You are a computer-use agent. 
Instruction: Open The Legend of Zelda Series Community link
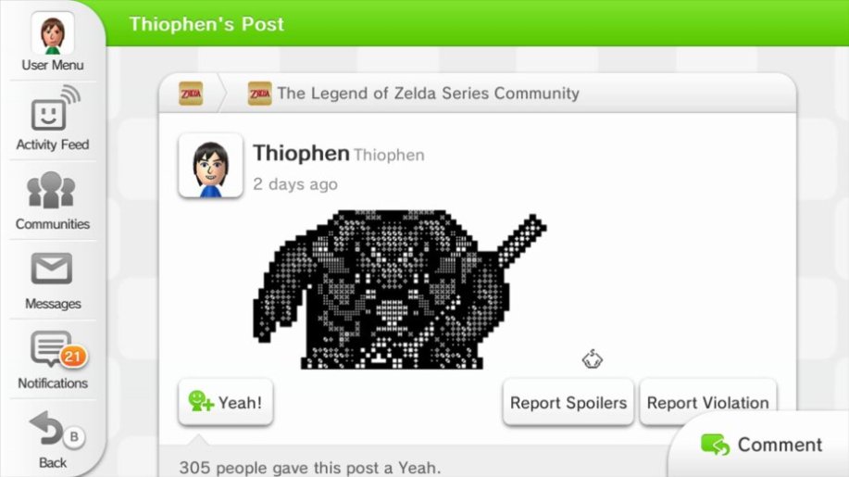(429, 94)
